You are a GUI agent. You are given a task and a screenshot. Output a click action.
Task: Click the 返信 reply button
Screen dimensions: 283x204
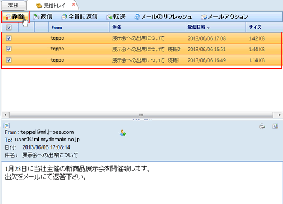pos(43,17)
